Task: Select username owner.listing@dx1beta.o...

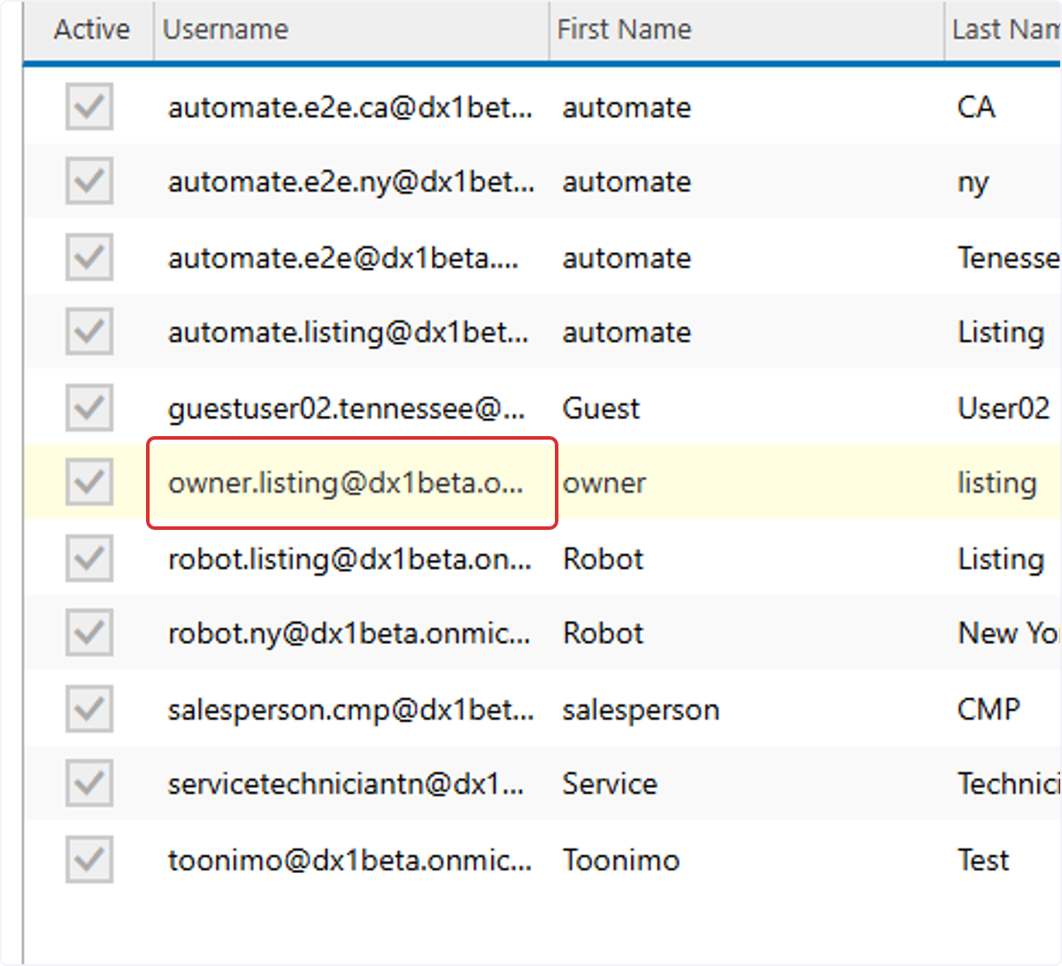Action: pyautogui.click(x=345, y=484)
